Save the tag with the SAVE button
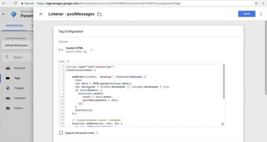The width and height of the screenshot is (267, 142). pyautogui.click(x=247, y=14)
